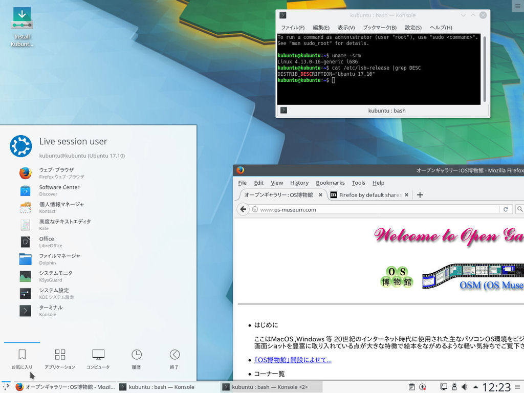Open Firefox's Tools menu
Viewport: 524px width, 393px height.
358,183
